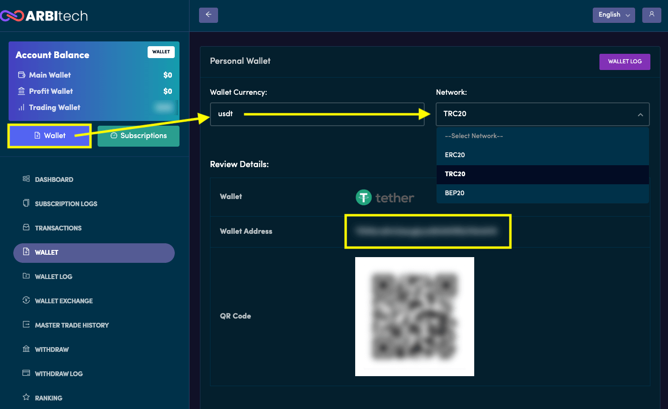Open the Ranking star icon
Image resolution: width=668 pixels, height=409 pixels.
pyautogui.click(x=26, y=398)
